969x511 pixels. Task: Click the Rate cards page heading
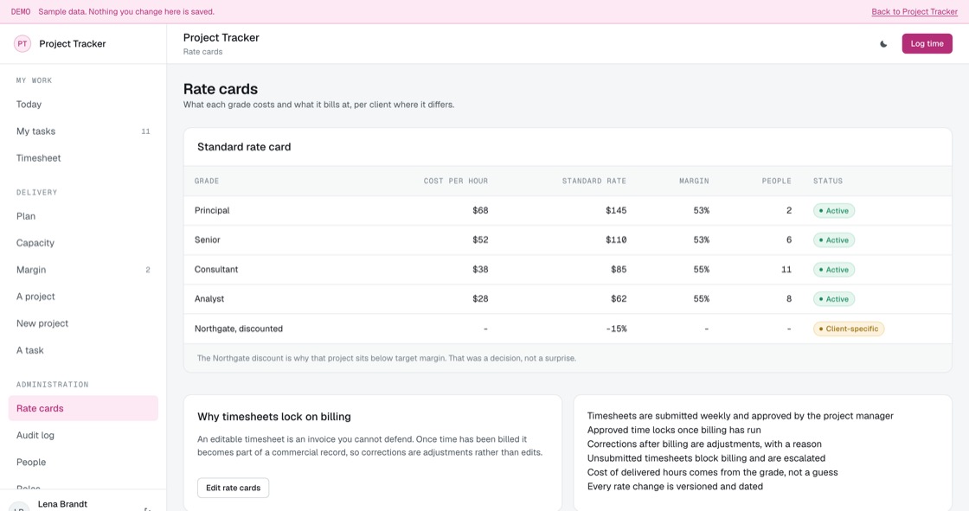pyautogui.click(x=221, y=89)
